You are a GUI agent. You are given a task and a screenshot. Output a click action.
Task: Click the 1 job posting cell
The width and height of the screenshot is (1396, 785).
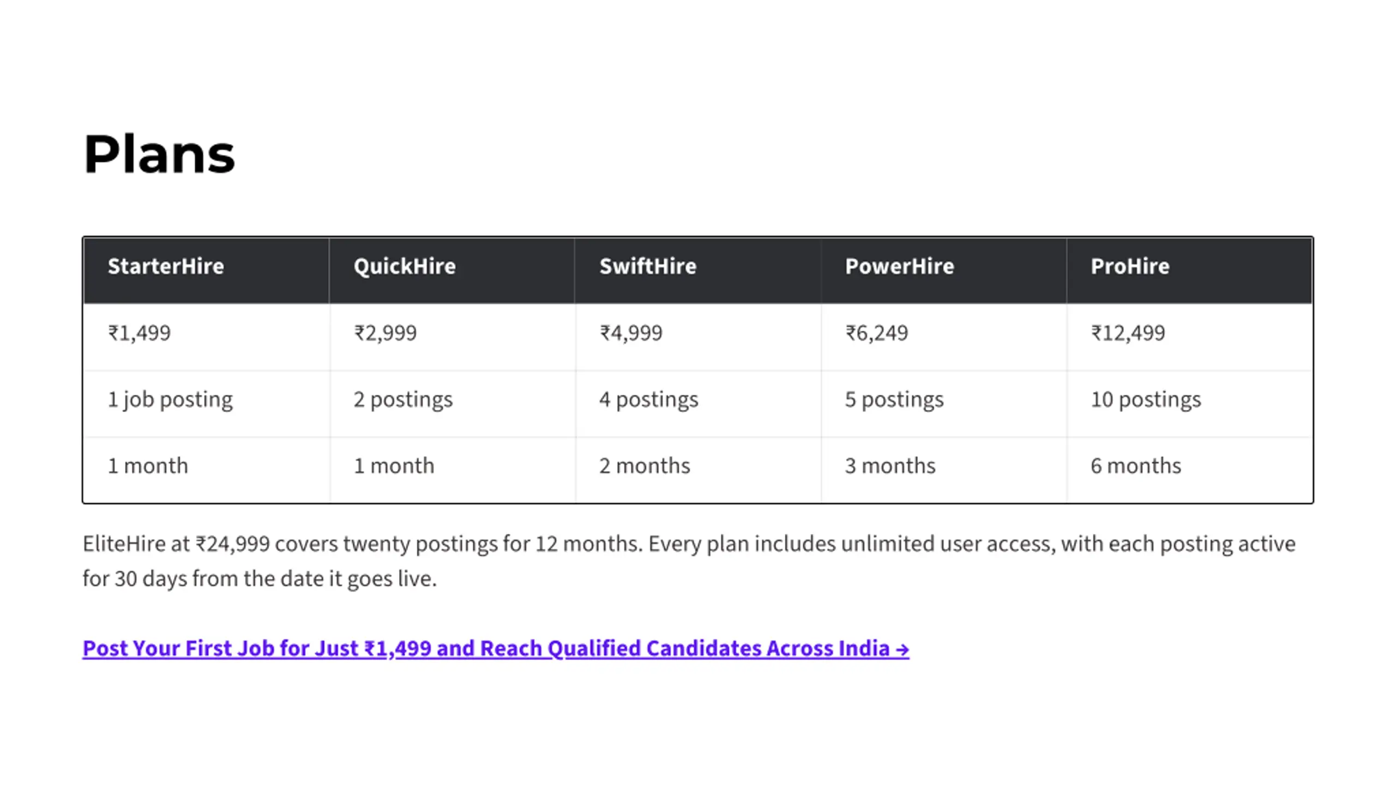tap(206, 403)
